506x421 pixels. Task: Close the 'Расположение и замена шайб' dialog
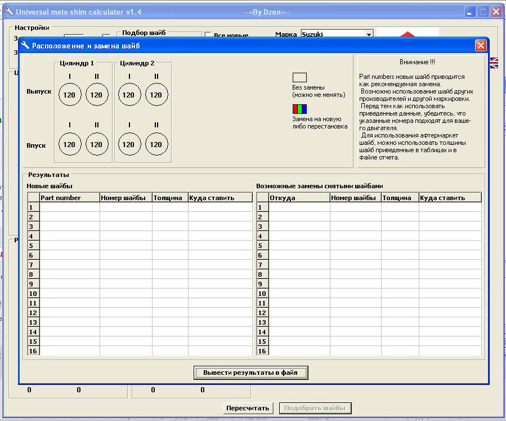tap(481, 45)
